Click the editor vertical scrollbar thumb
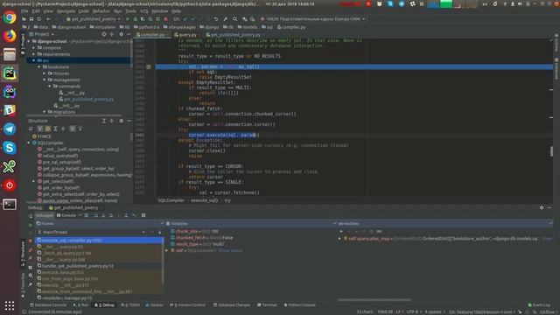 551,151
